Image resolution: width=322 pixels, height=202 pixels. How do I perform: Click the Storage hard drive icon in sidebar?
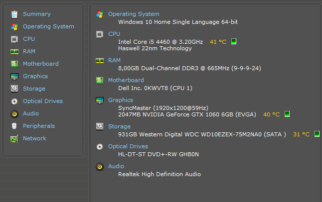tap(14, 89)
